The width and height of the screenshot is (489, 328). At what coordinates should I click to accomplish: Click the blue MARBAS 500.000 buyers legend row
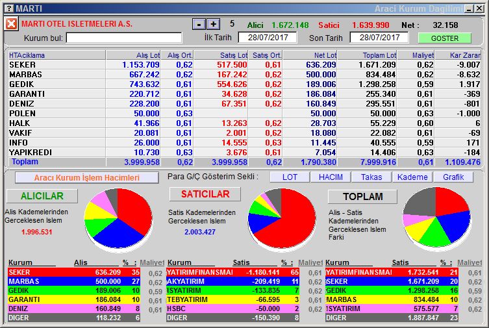pyautogui.click(x=74, y=281)
